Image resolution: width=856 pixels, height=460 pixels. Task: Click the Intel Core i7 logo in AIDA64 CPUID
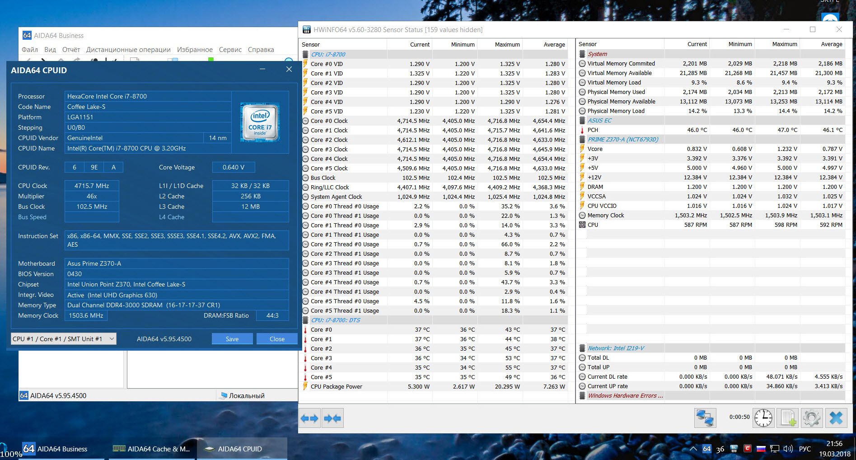[x=260, y=122]
